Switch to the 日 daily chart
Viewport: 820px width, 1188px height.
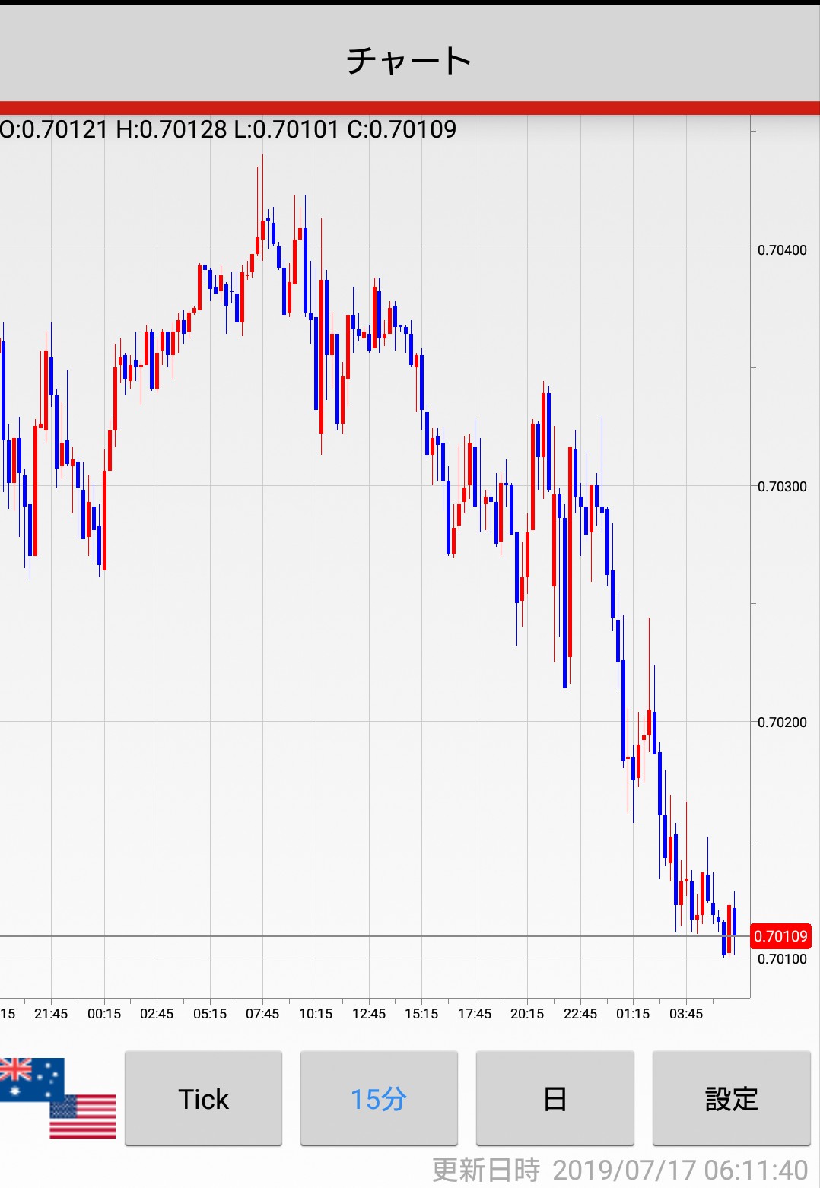[555, 1098]
